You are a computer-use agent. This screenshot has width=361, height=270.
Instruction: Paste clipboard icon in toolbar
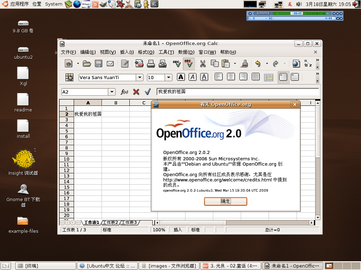226,64
